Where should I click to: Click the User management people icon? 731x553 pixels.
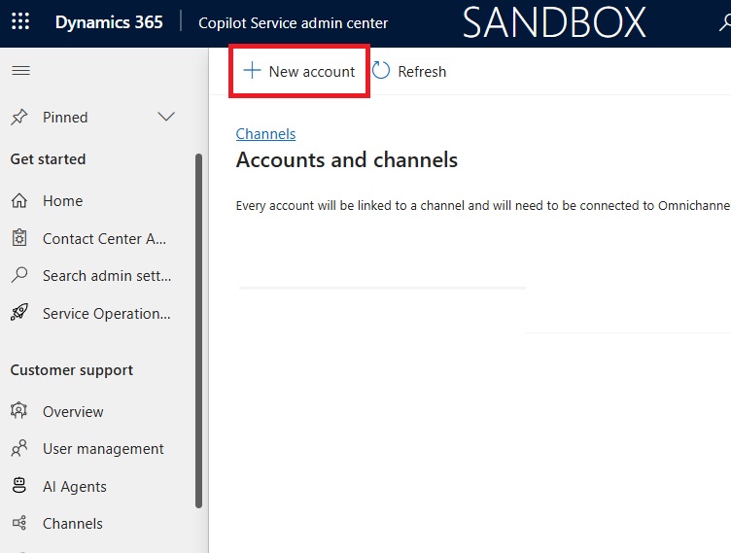pyautogui.click(x=19, y=448)
